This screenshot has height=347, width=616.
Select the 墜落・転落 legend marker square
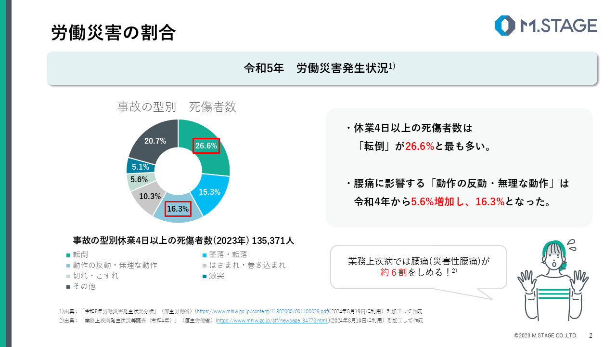click(x=205, y=255)
